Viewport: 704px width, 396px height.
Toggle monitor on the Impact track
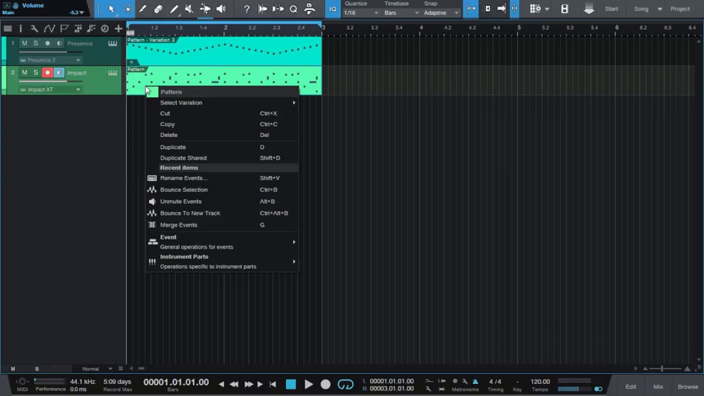pyautogui.click(x=59, y=73)
